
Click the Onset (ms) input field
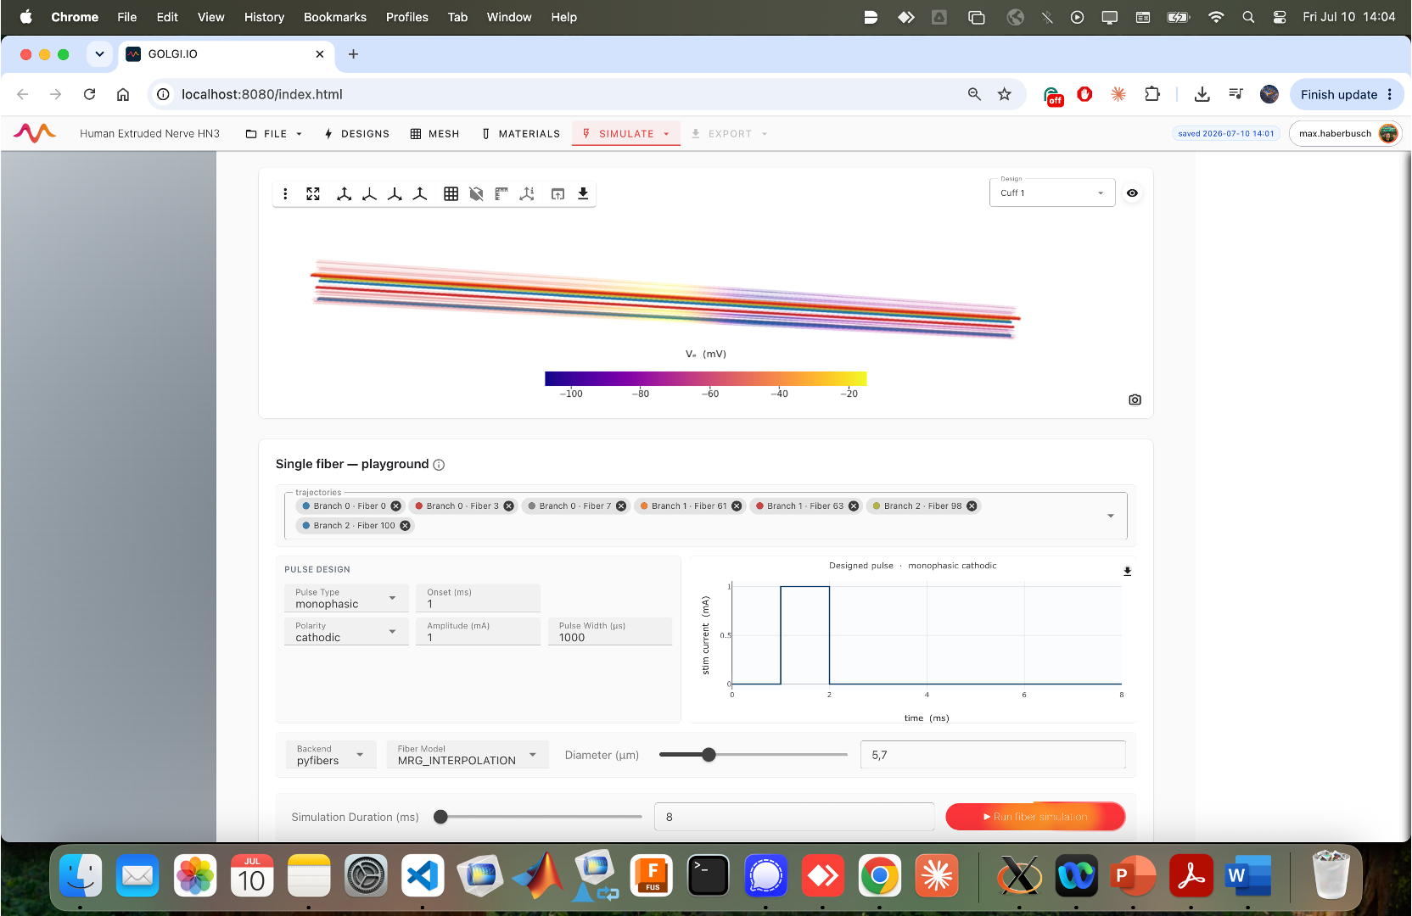[x=478, y=598]
